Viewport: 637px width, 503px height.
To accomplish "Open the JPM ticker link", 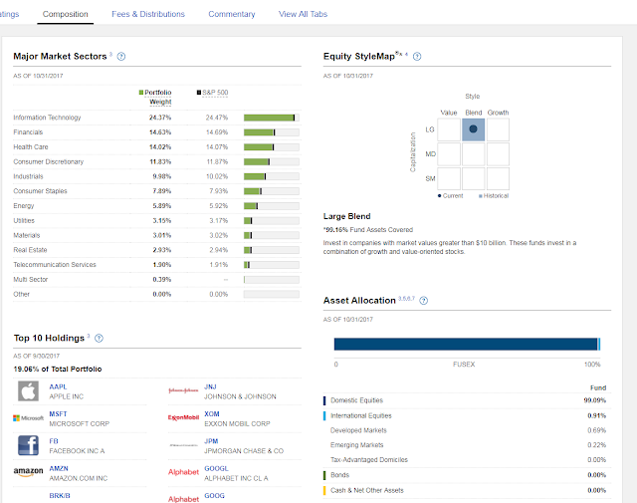I will (x=211, y=441).
